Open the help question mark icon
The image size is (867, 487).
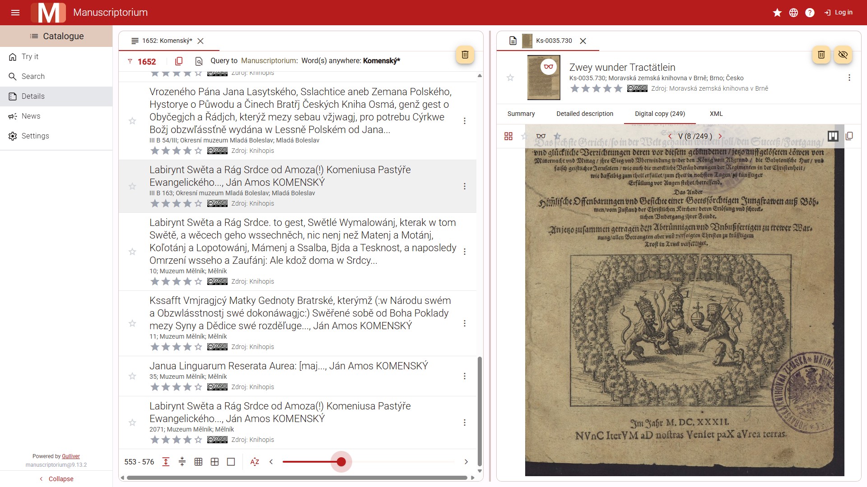[x=810, y=13]
